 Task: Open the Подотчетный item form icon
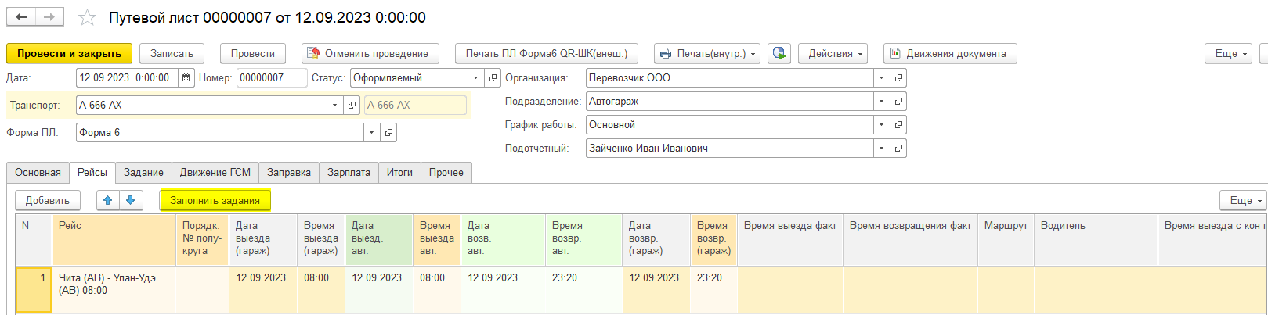(x=898, y=149)
